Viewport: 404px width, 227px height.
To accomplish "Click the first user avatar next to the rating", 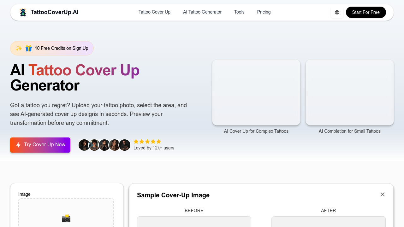I will (x=84, y=145).
